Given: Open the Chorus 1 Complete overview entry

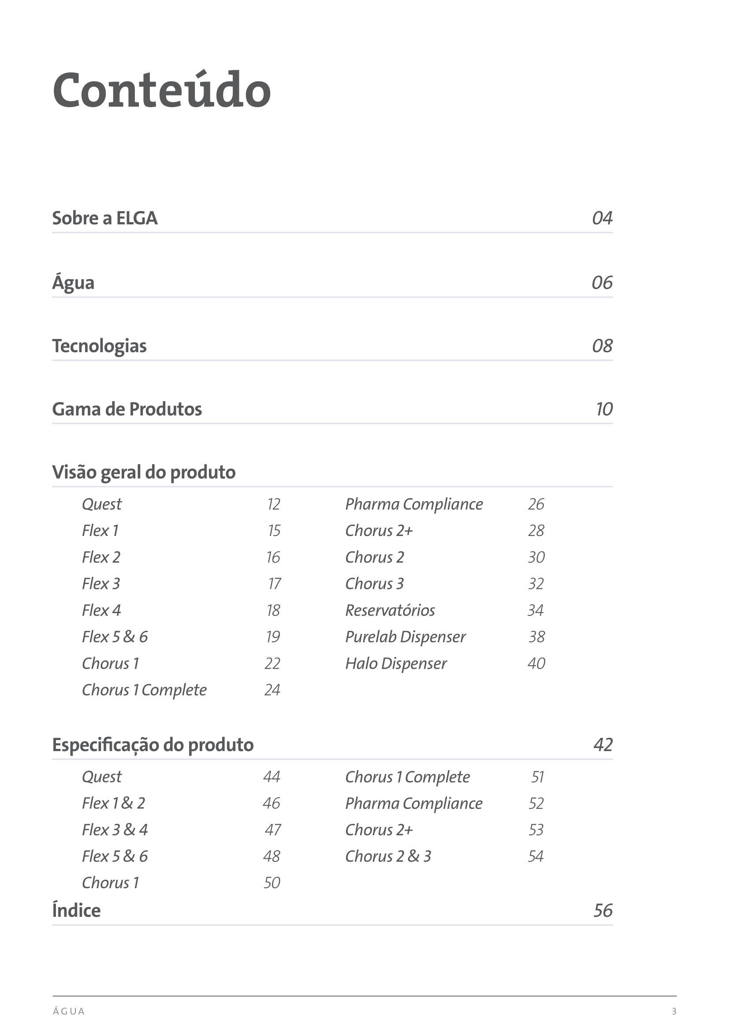Looking at the screenshot, I should click(181, 690).
